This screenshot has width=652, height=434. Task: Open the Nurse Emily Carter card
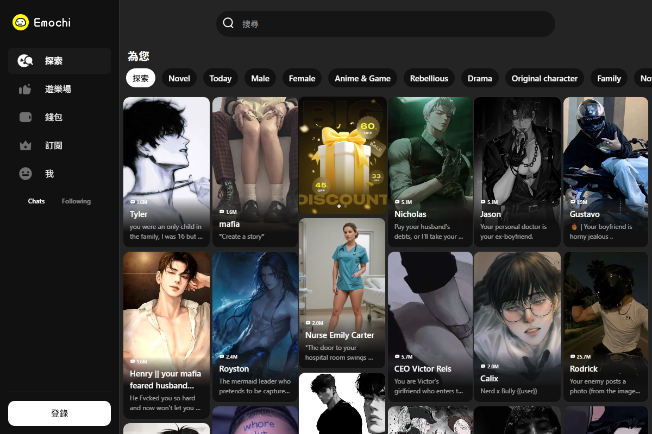tap(342, 293)
